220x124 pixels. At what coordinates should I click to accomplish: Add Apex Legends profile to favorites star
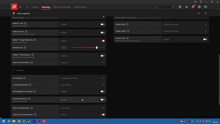(x=199, y=13)
